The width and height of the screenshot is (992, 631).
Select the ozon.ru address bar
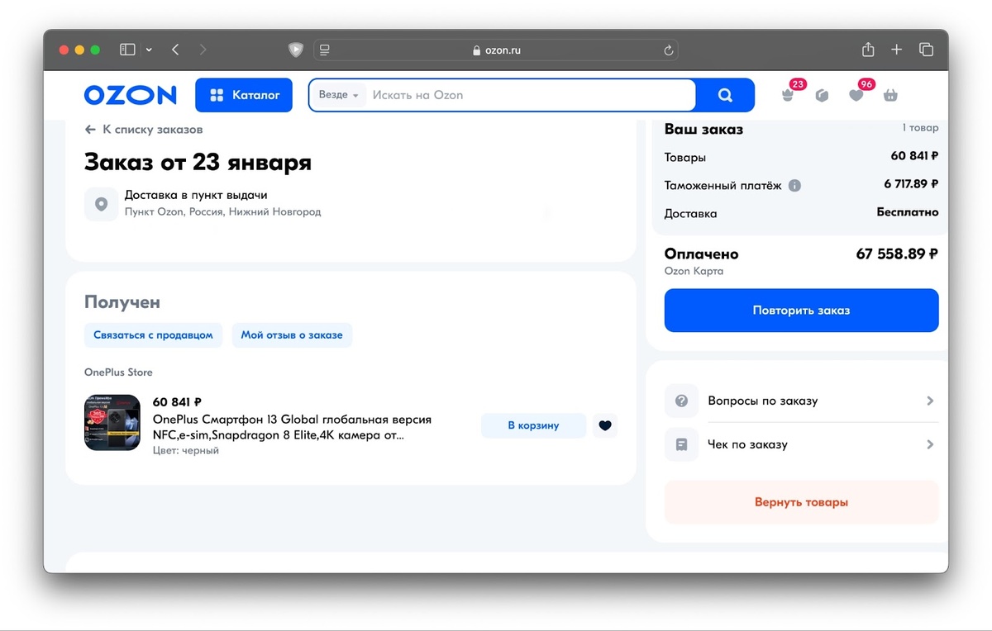point(496,50)
